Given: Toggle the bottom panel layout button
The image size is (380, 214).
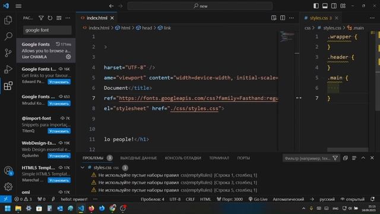Looking at the screenshot, I should click(325, 6).
